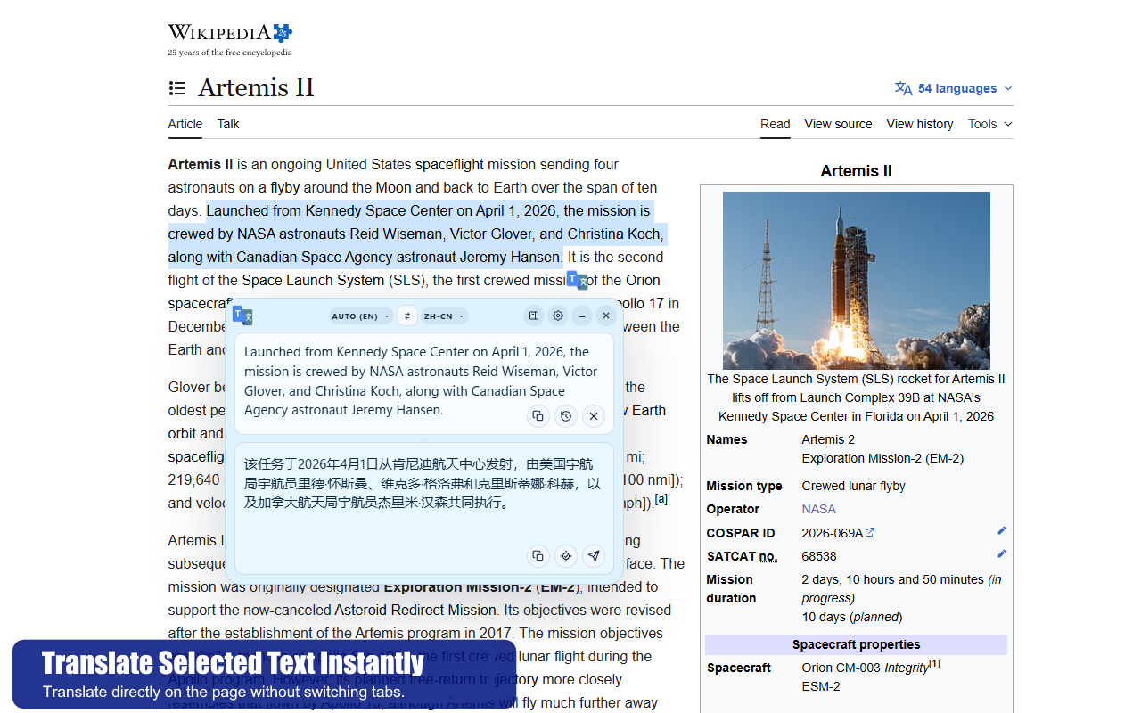Click the paper plane send icon

pos(594,556)
